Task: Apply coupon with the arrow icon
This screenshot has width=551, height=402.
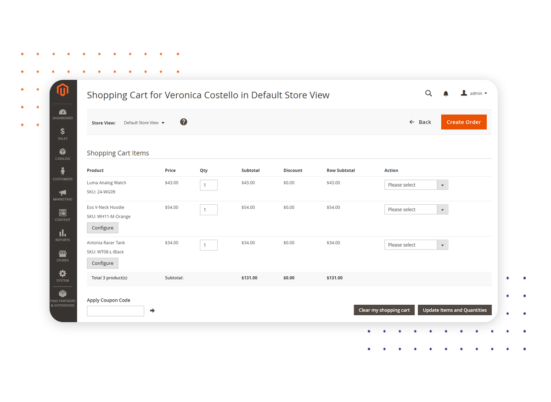Action: point(152,311)
